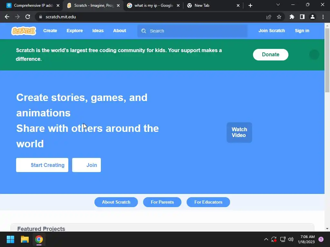Image resolution: width=330 pixels, height=247 pixels.
Task: Show hidden system tray icons
Action: pyautogui.click(x=266, y=239)
